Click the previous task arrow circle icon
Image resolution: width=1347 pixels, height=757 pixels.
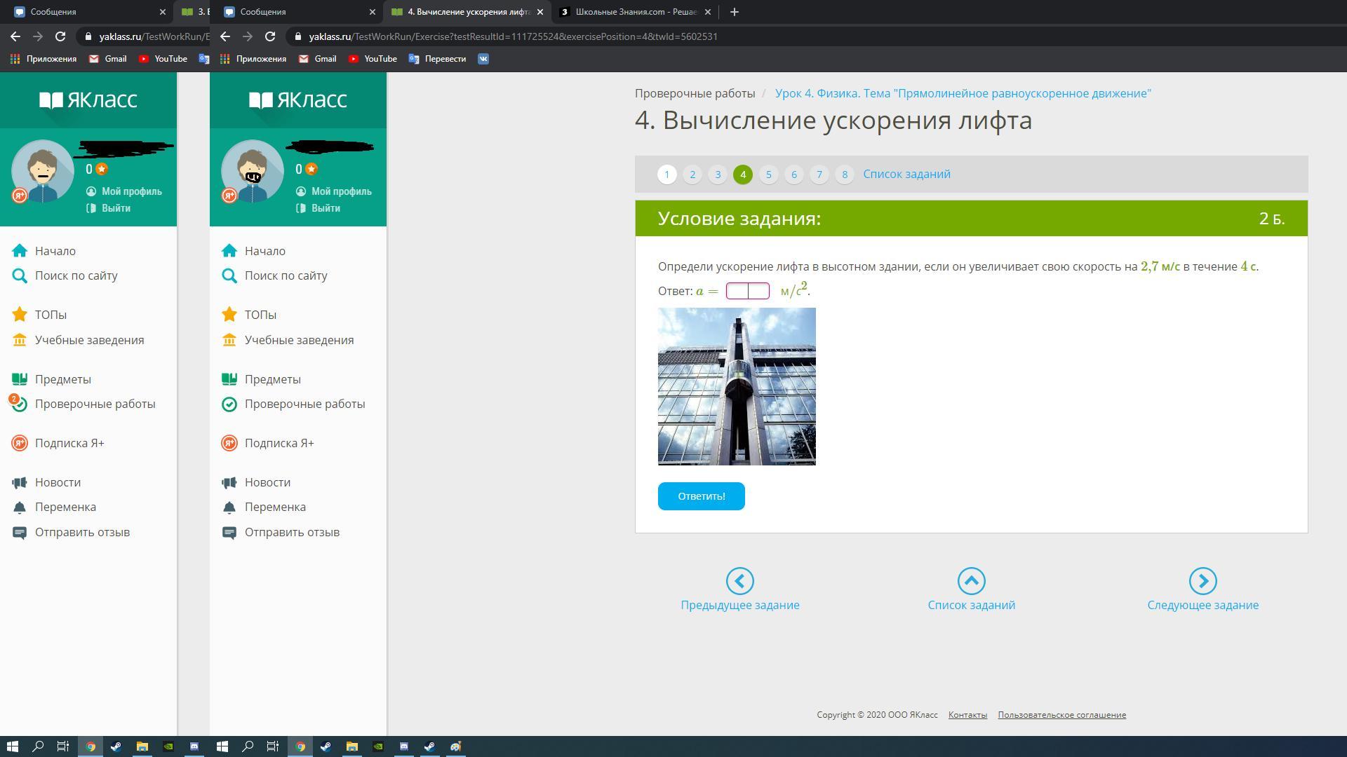point(739,581)
